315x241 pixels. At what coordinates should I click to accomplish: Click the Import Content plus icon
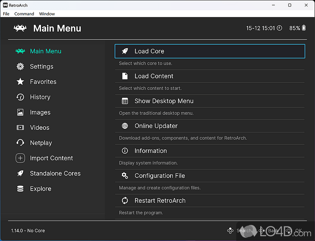click(x=20, y=158)
